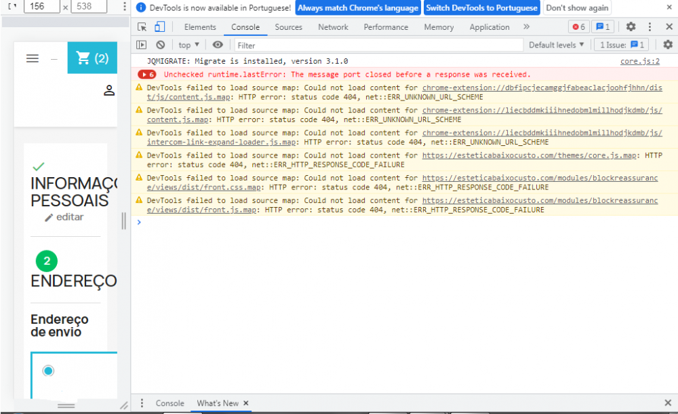Open the Memory tab

click(x=439, y=27)
